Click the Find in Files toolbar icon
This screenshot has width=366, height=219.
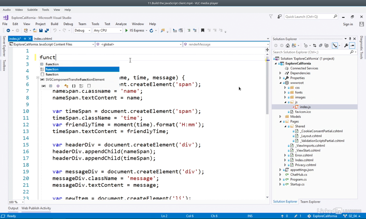point(163,31)
